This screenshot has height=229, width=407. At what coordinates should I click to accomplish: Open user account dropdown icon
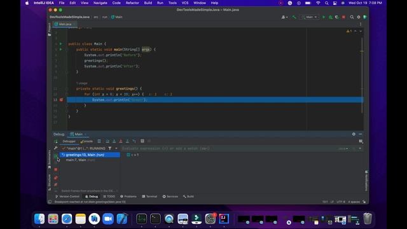[x=284, y=17]
